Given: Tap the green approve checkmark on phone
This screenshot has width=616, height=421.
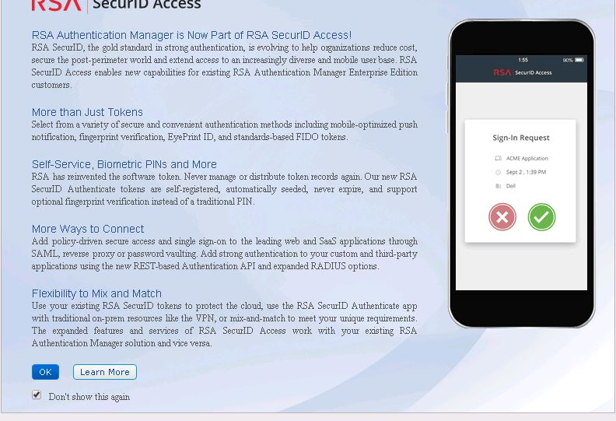Looking at the screenshot, I should tap(541, 217).
